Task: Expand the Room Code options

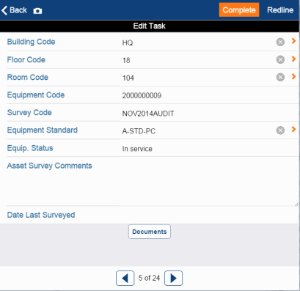Action: pyautogui.click(x=293, y=76)
